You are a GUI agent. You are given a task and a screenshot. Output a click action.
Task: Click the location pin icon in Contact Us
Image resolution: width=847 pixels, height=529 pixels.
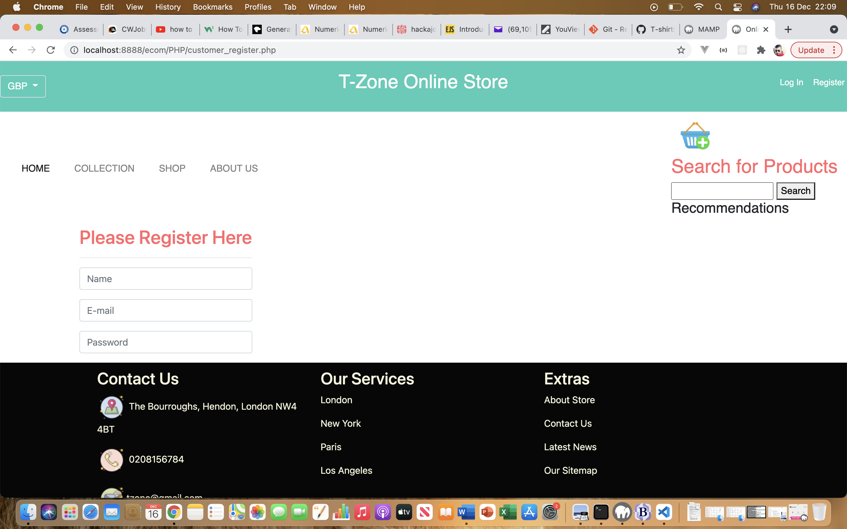tap(112, 406)
